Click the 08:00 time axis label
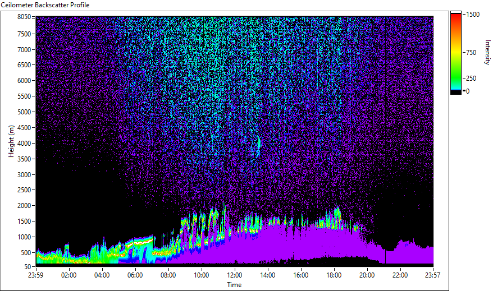The image size is (493, 291). tap(168, 275)
